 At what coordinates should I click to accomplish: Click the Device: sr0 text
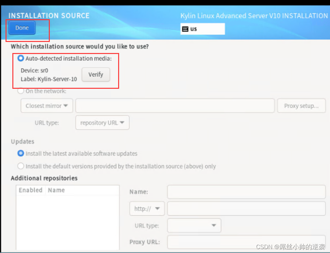[x=34, y=71]
